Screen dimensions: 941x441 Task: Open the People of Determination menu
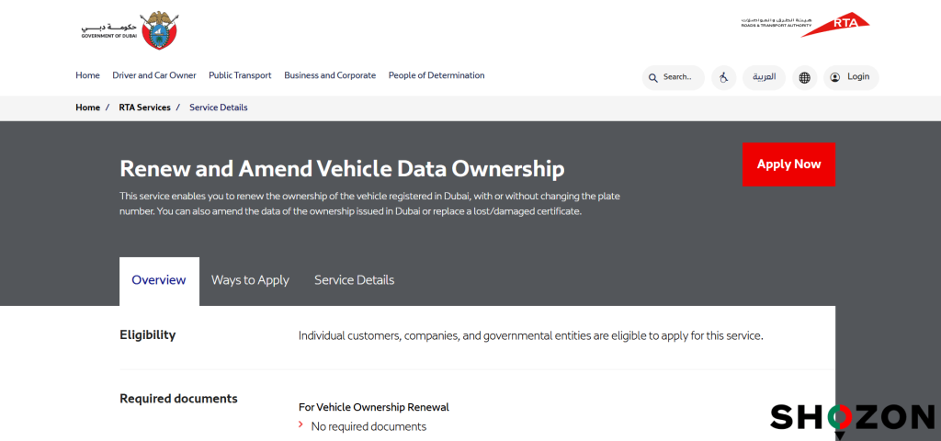(x=436, y=75)
